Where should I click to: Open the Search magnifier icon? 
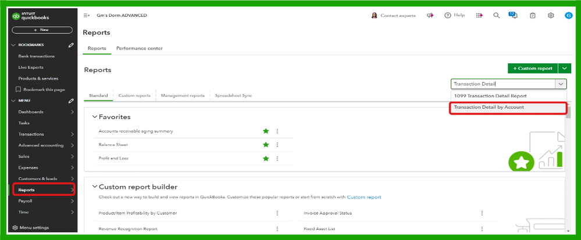click(496, 16)
